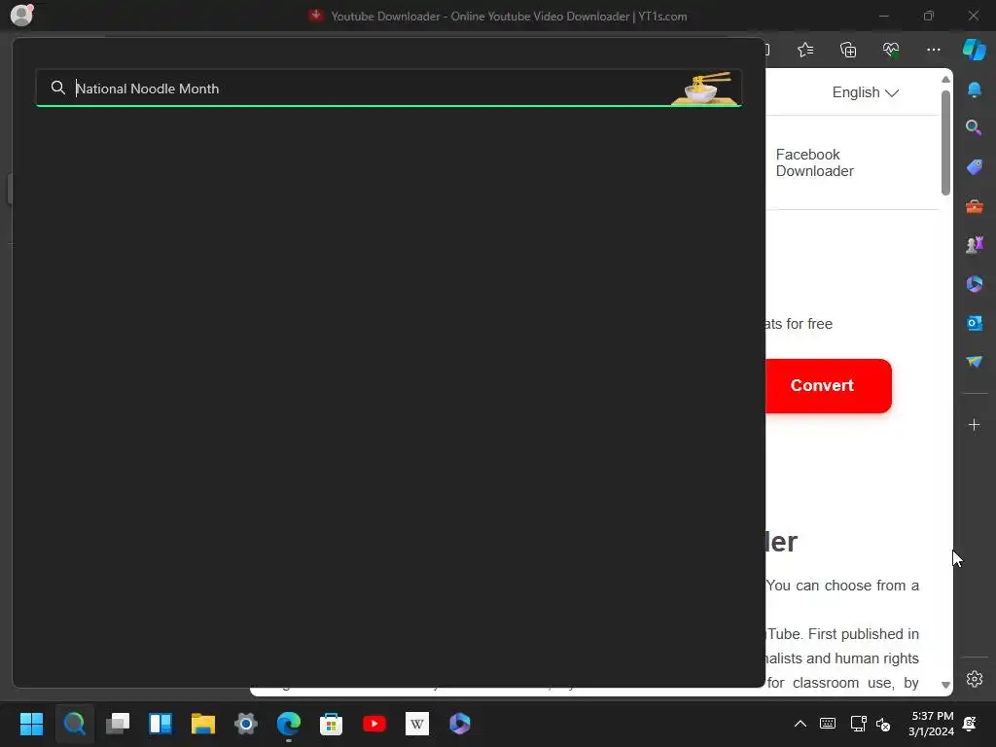The height and width of the screenshot is (747, 996).
Task: Click the page scroll down arrow
Action: tap(945, 685)
